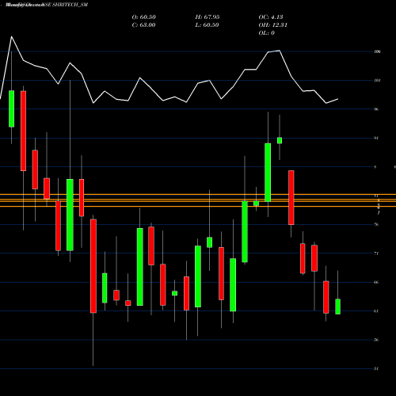
Task: Click the 96 price axis label
Action: coord(376,109)
